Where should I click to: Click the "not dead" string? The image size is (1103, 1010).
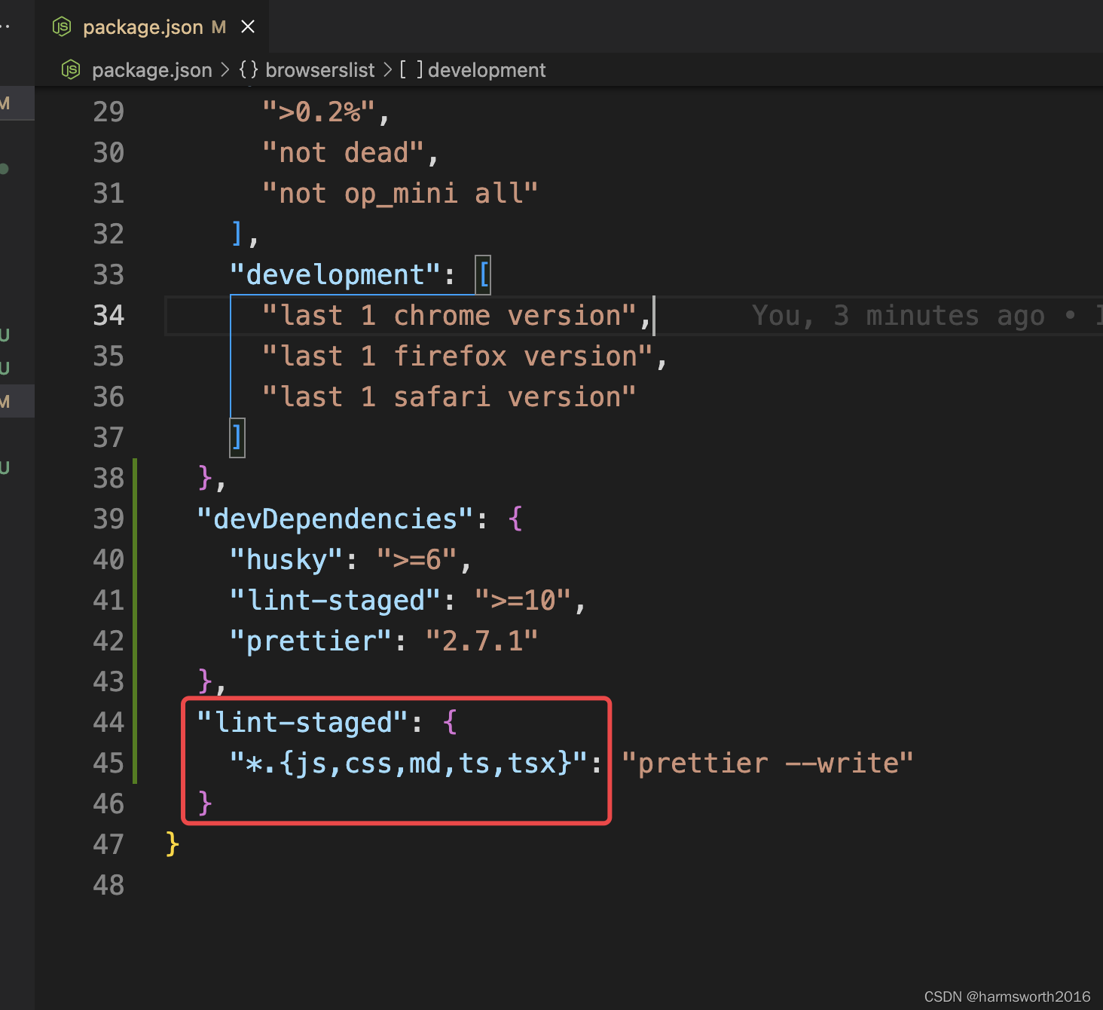pos(343,153)
